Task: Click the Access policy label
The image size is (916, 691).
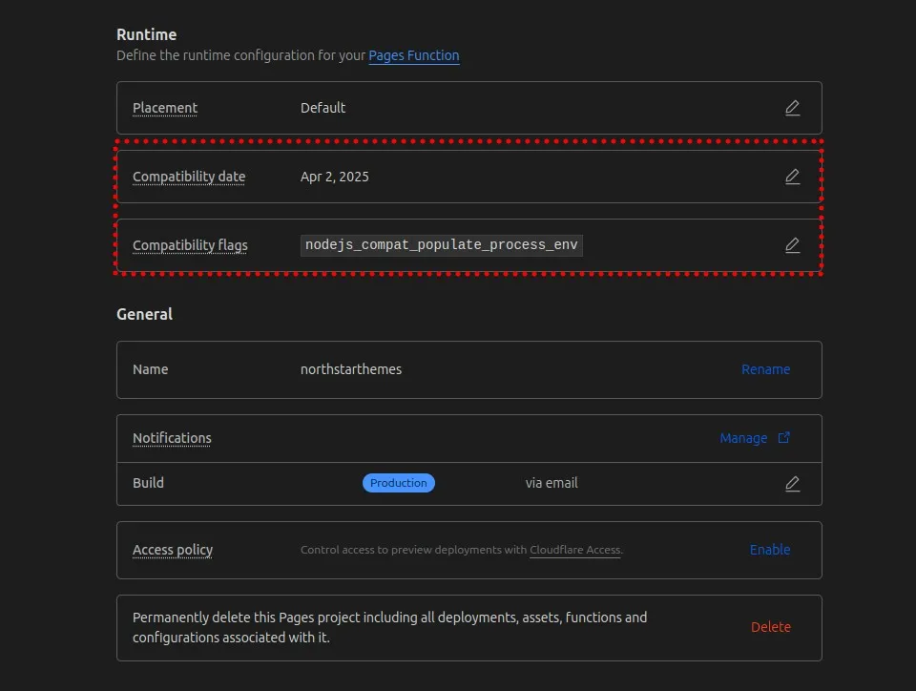Action: [x=173, y=550]
